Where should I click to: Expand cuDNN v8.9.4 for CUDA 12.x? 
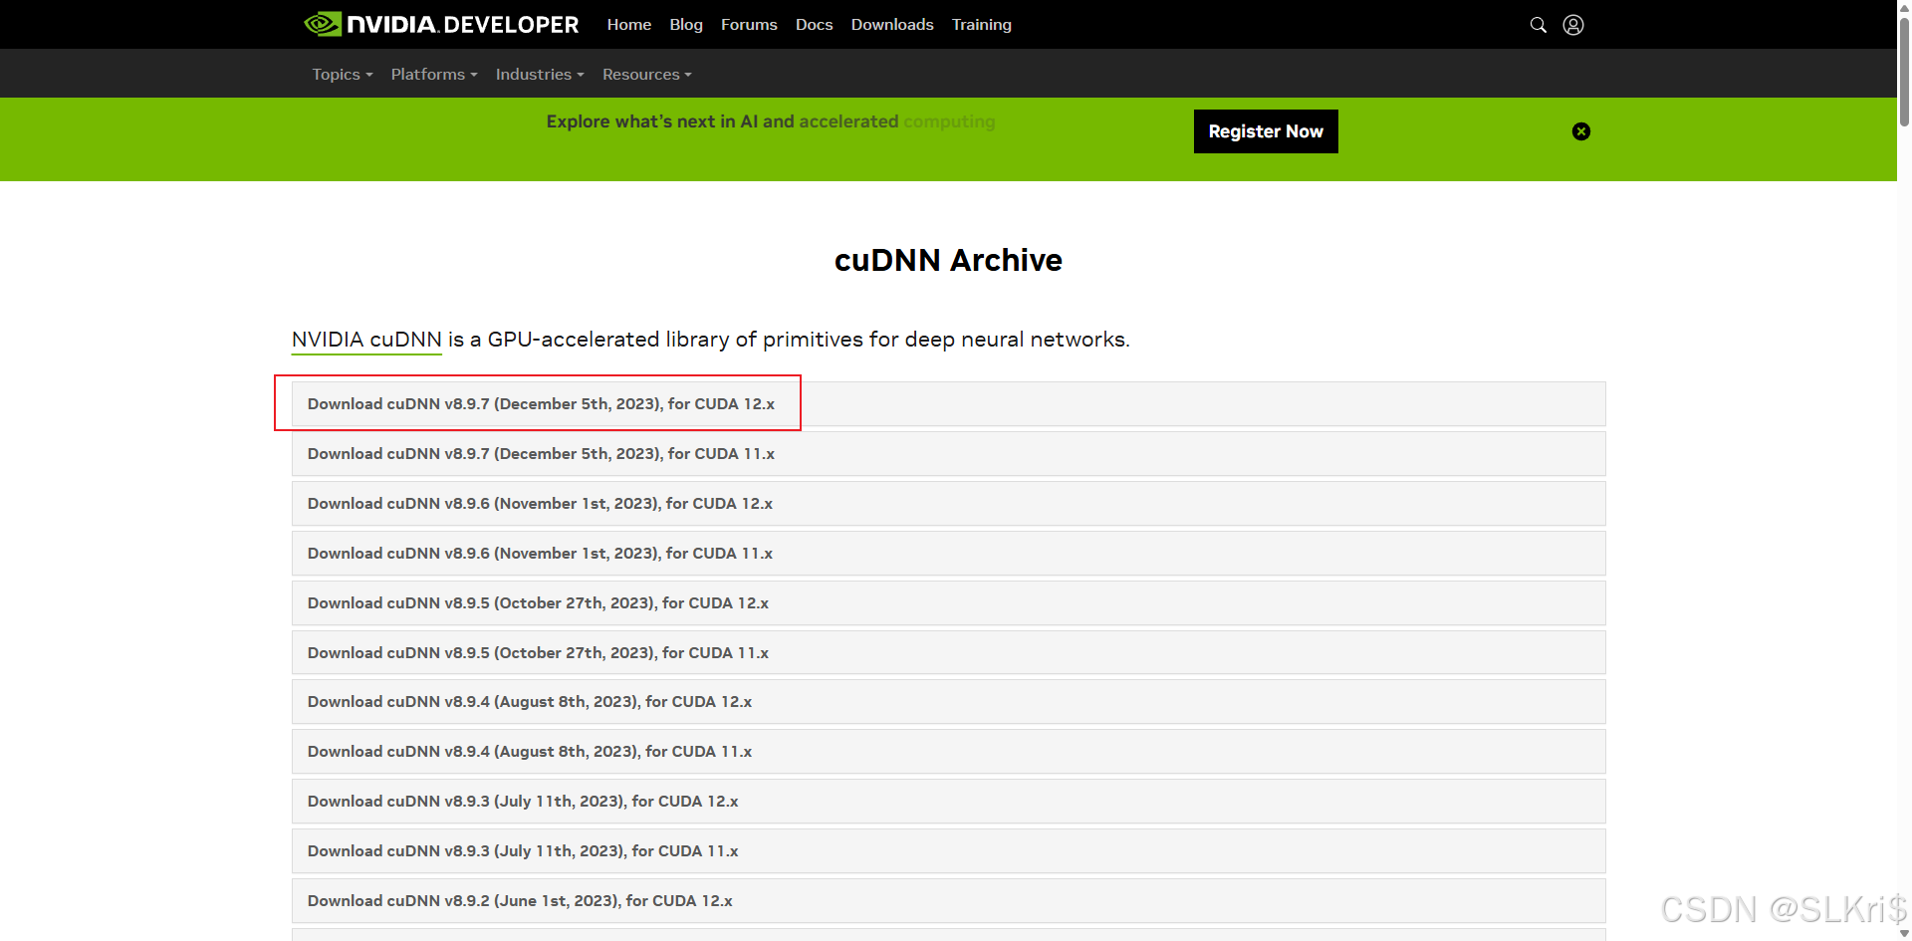coord(948,702)
